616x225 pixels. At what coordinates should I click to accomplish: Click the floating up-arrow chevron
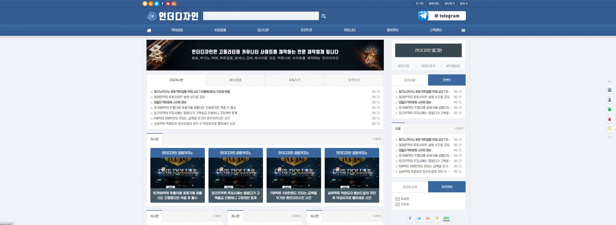pos(610,82)
